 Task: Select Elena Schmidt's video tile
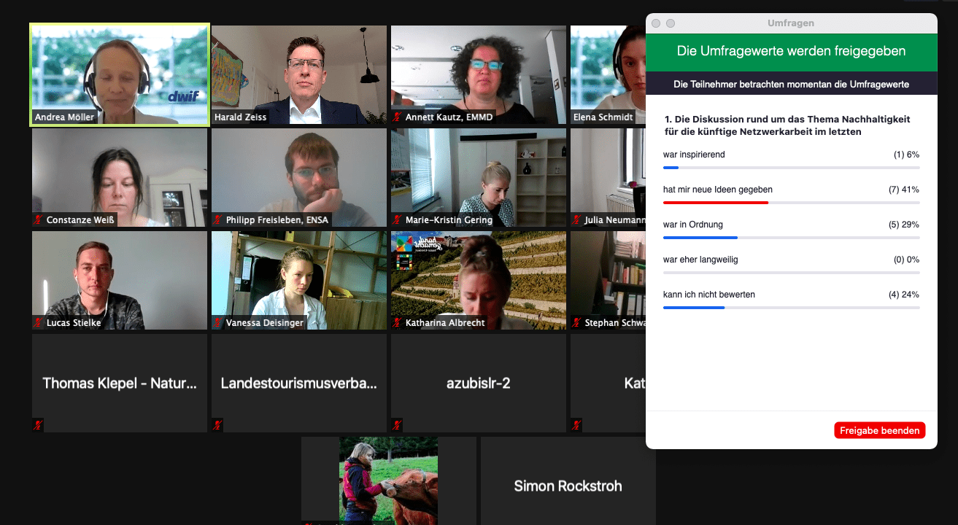click(x=608, y=75)
